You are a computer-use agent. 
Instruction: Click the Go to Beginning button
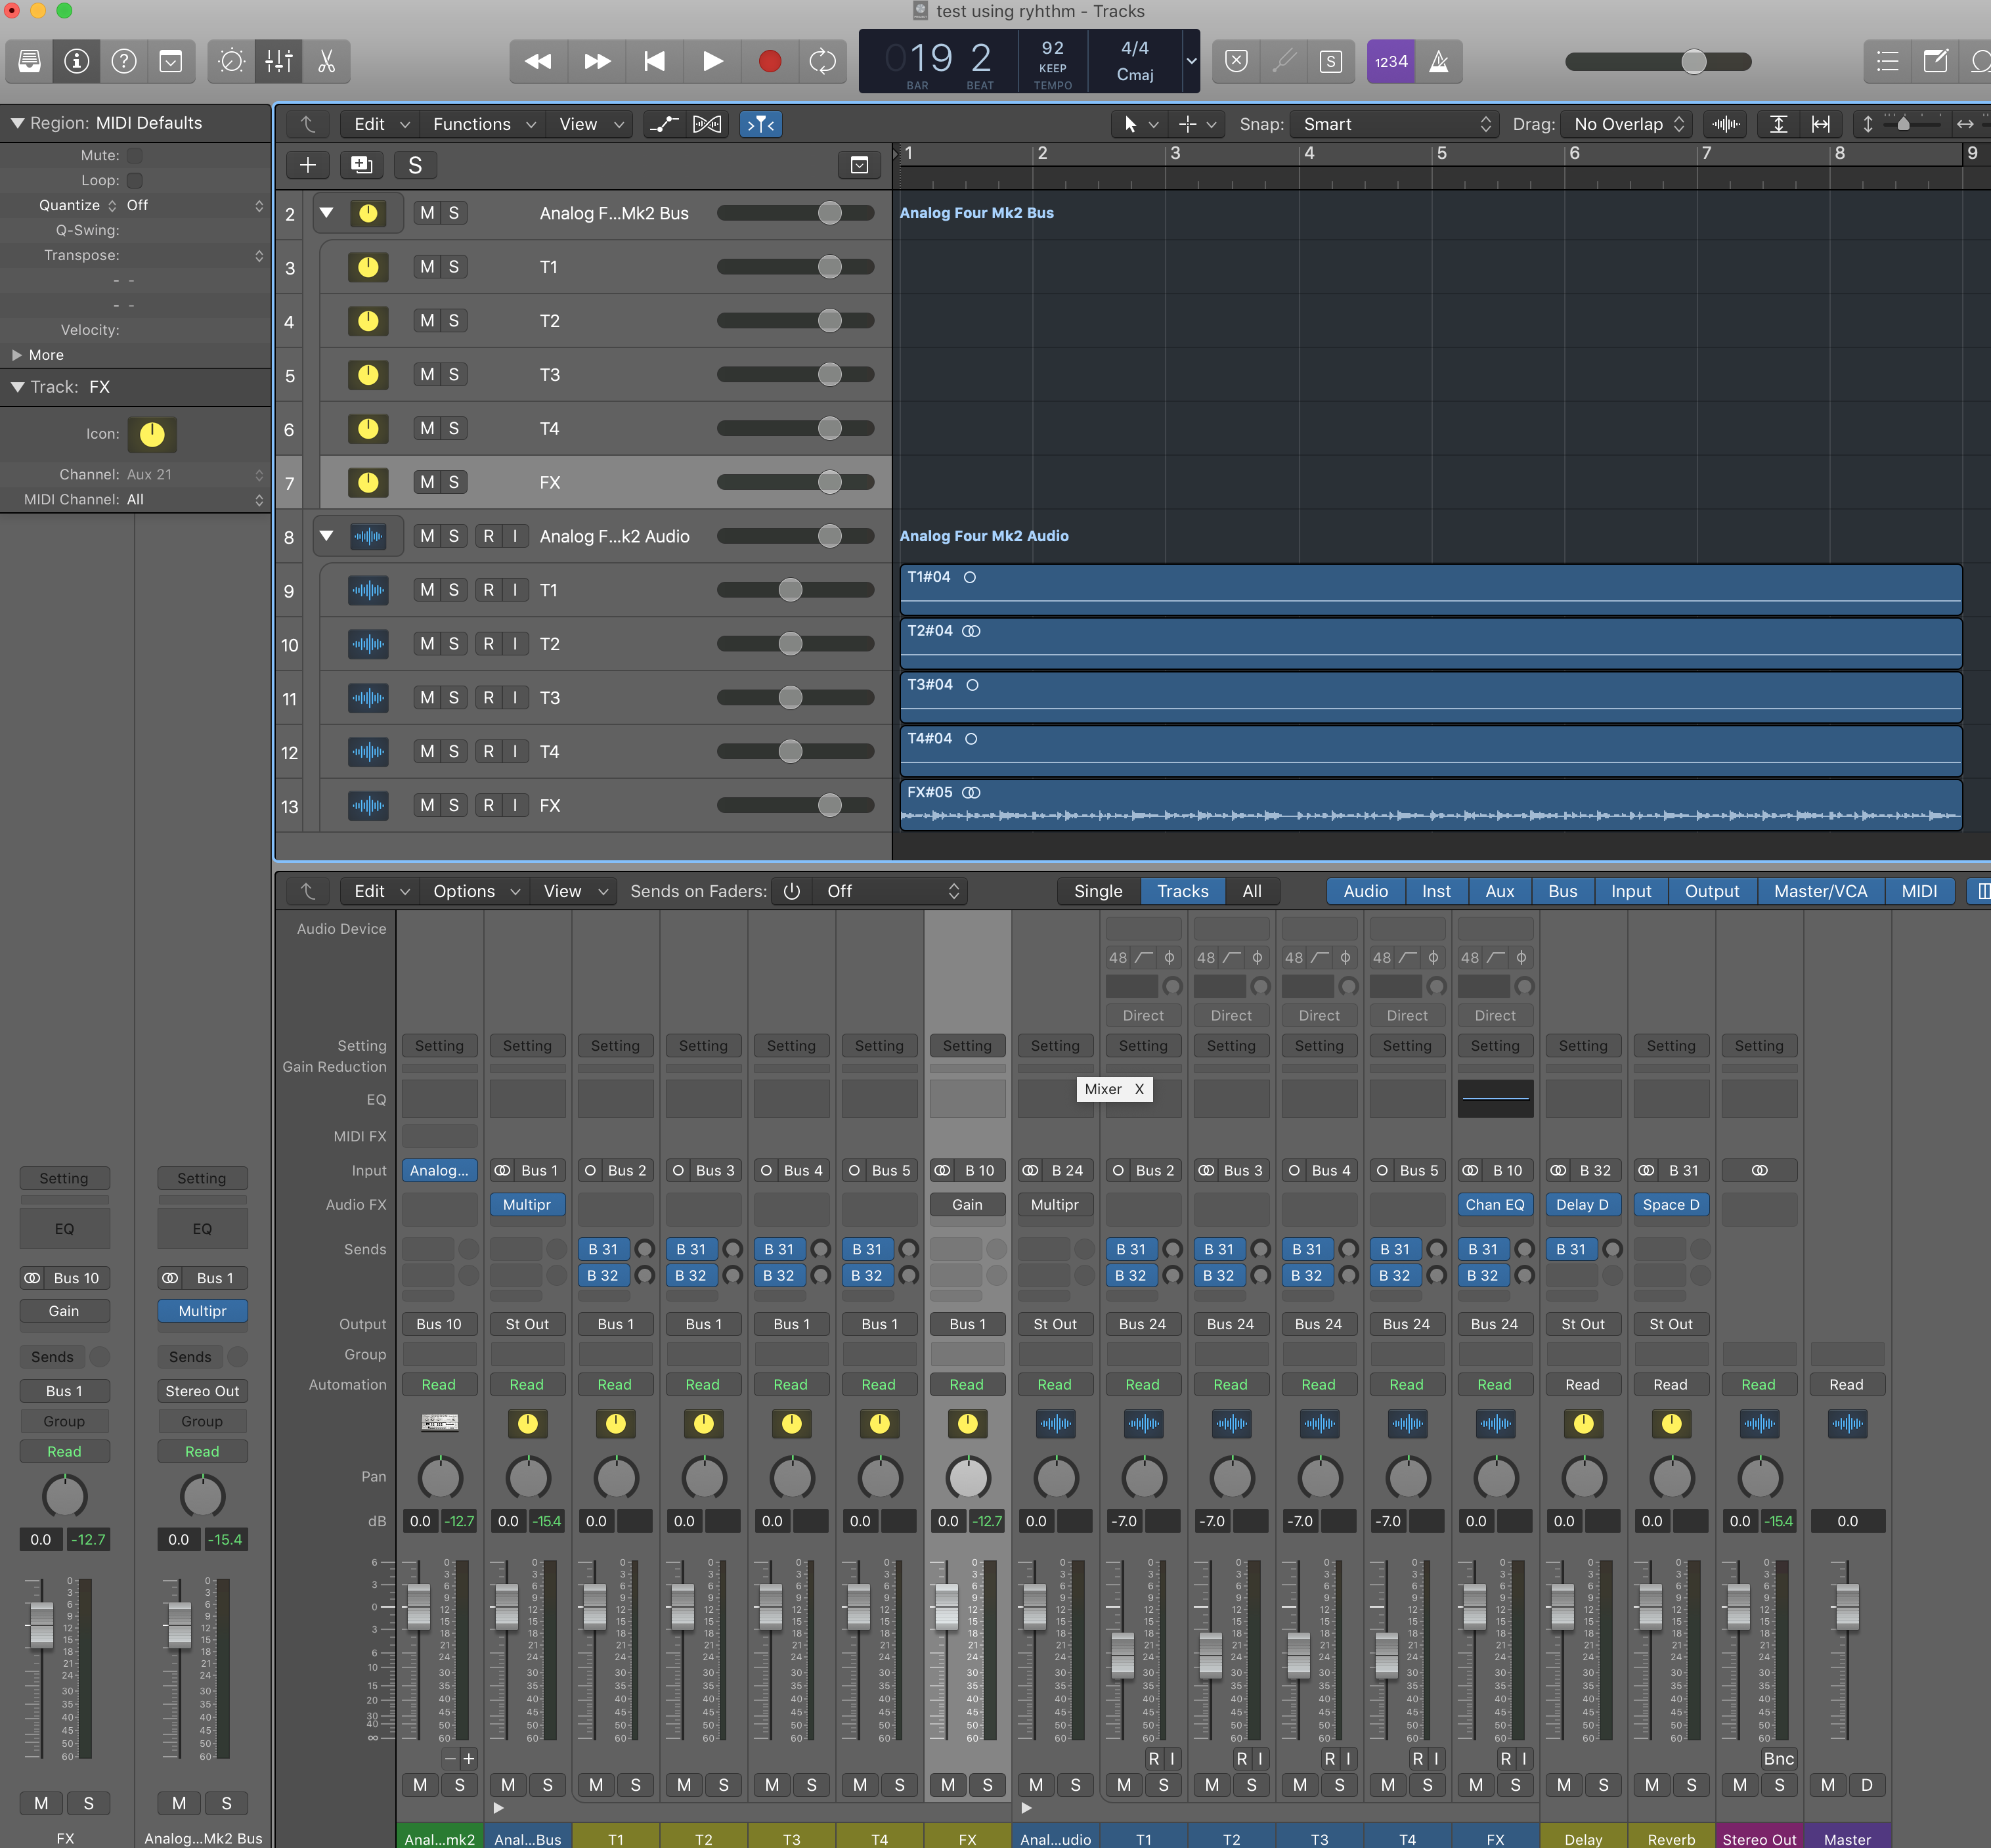tap(654, 62)
